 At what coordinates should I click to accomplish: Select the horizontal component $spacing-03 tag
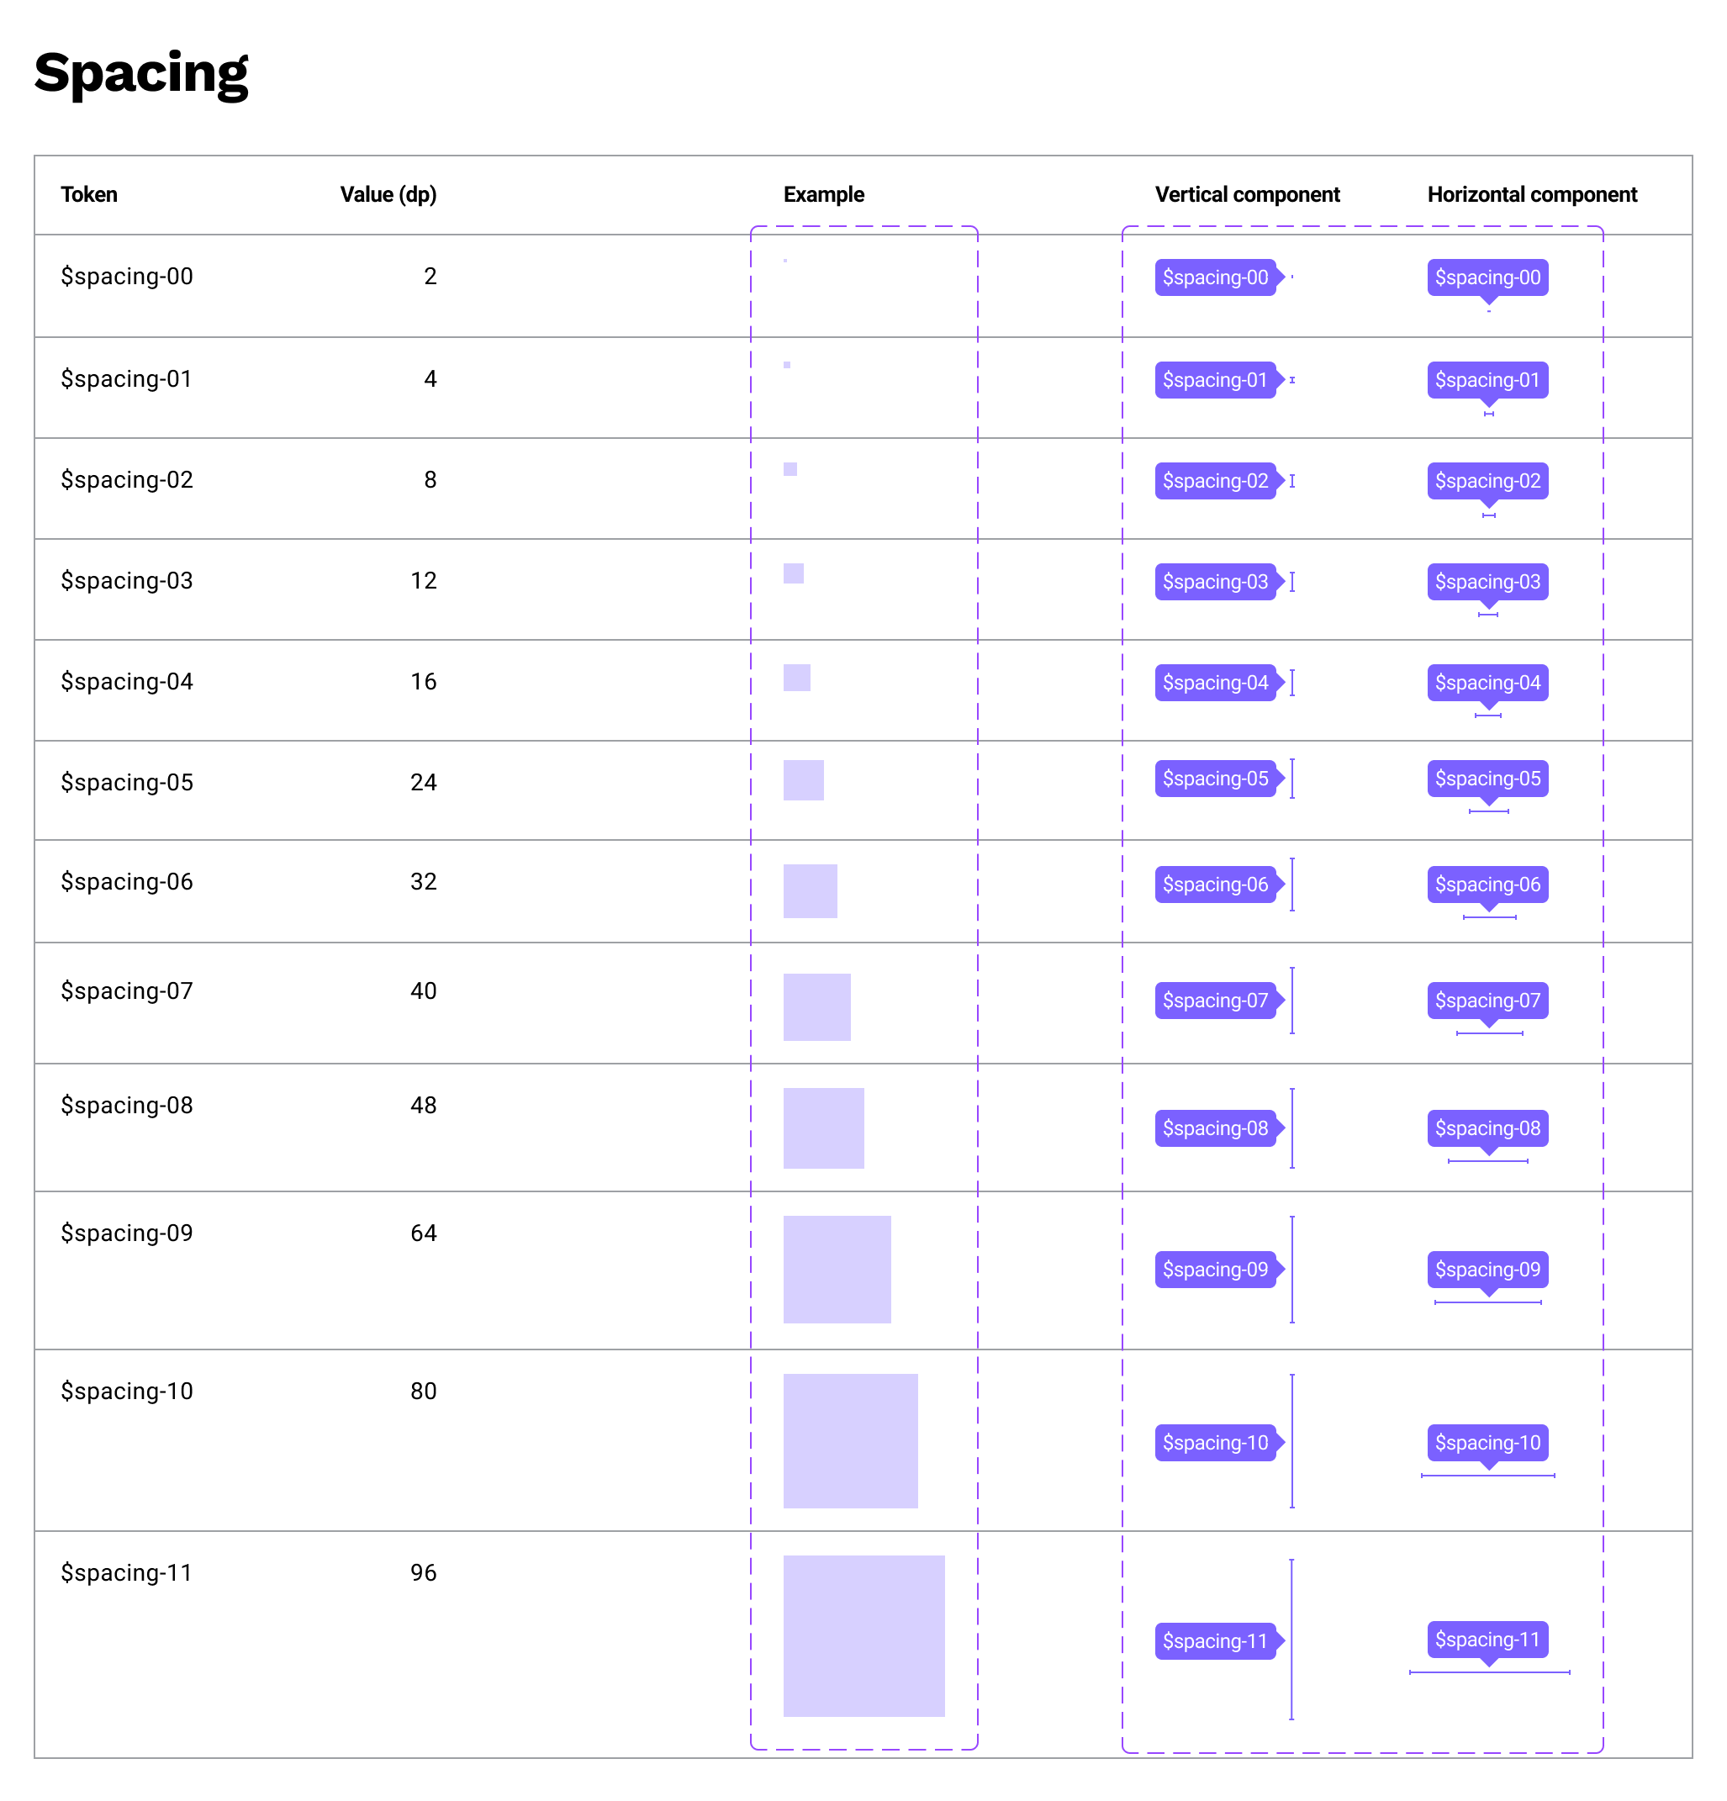pyautogui.click(x=1487, y=582)
